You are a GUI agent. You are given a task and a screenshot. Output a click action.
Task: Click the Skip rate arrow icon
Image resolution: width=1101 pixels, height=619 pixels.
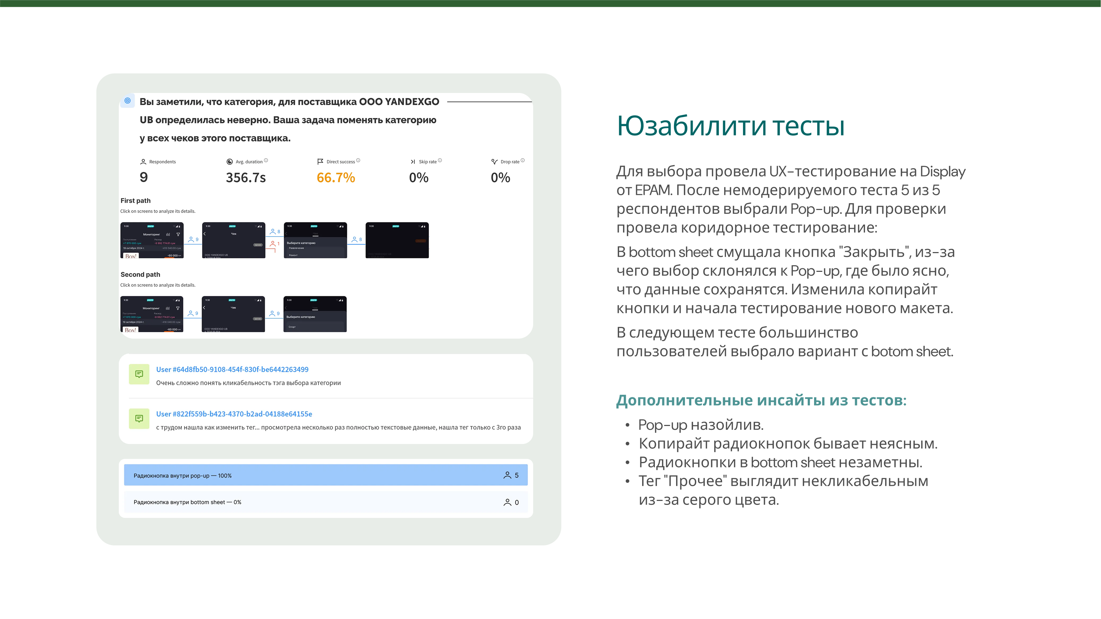click(x=413, y=162)
